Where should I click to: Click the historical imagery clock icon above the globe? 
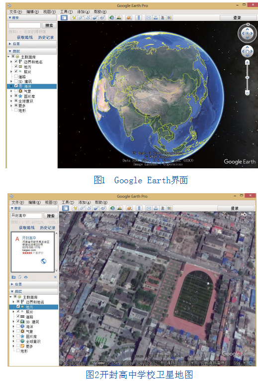point(112,17)
